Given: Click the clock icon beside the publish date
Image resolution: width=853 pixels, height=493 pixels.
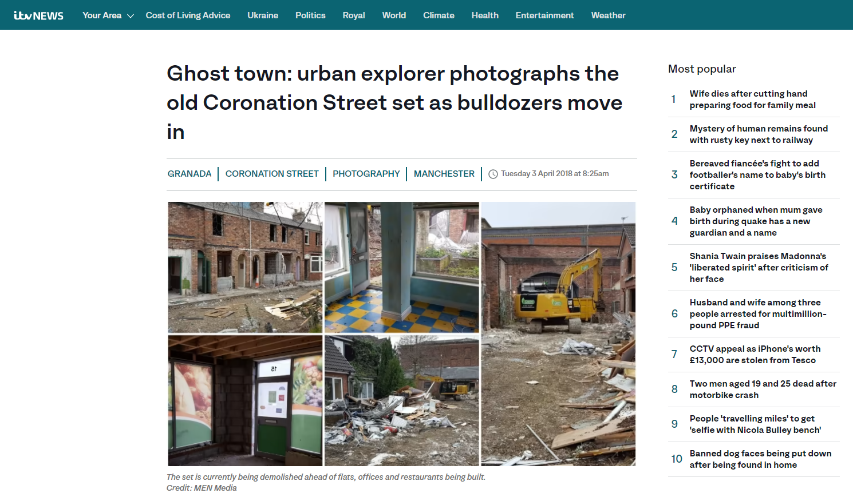Looking at the screenshot, I should pyautogui.click(x=493, y=174).
